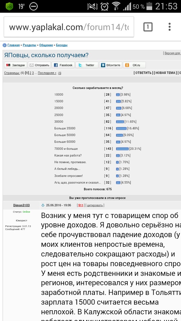Click the poll option Больше 60000

pos(65,142)
